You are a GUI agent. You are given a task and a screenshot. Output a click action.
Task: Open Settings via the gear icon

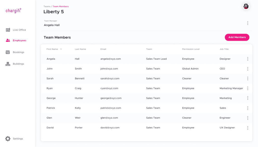[8, 139]
